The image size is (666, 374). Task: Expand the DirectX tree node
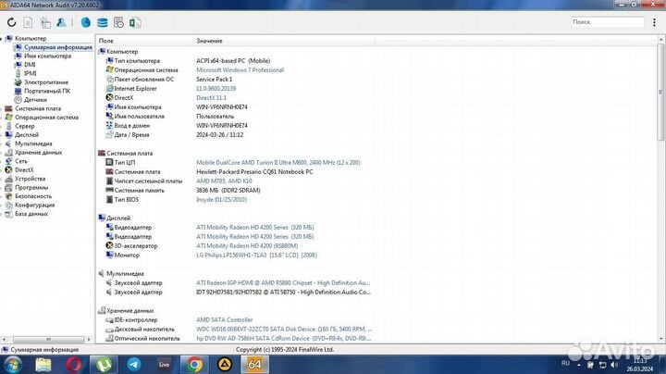2,170
